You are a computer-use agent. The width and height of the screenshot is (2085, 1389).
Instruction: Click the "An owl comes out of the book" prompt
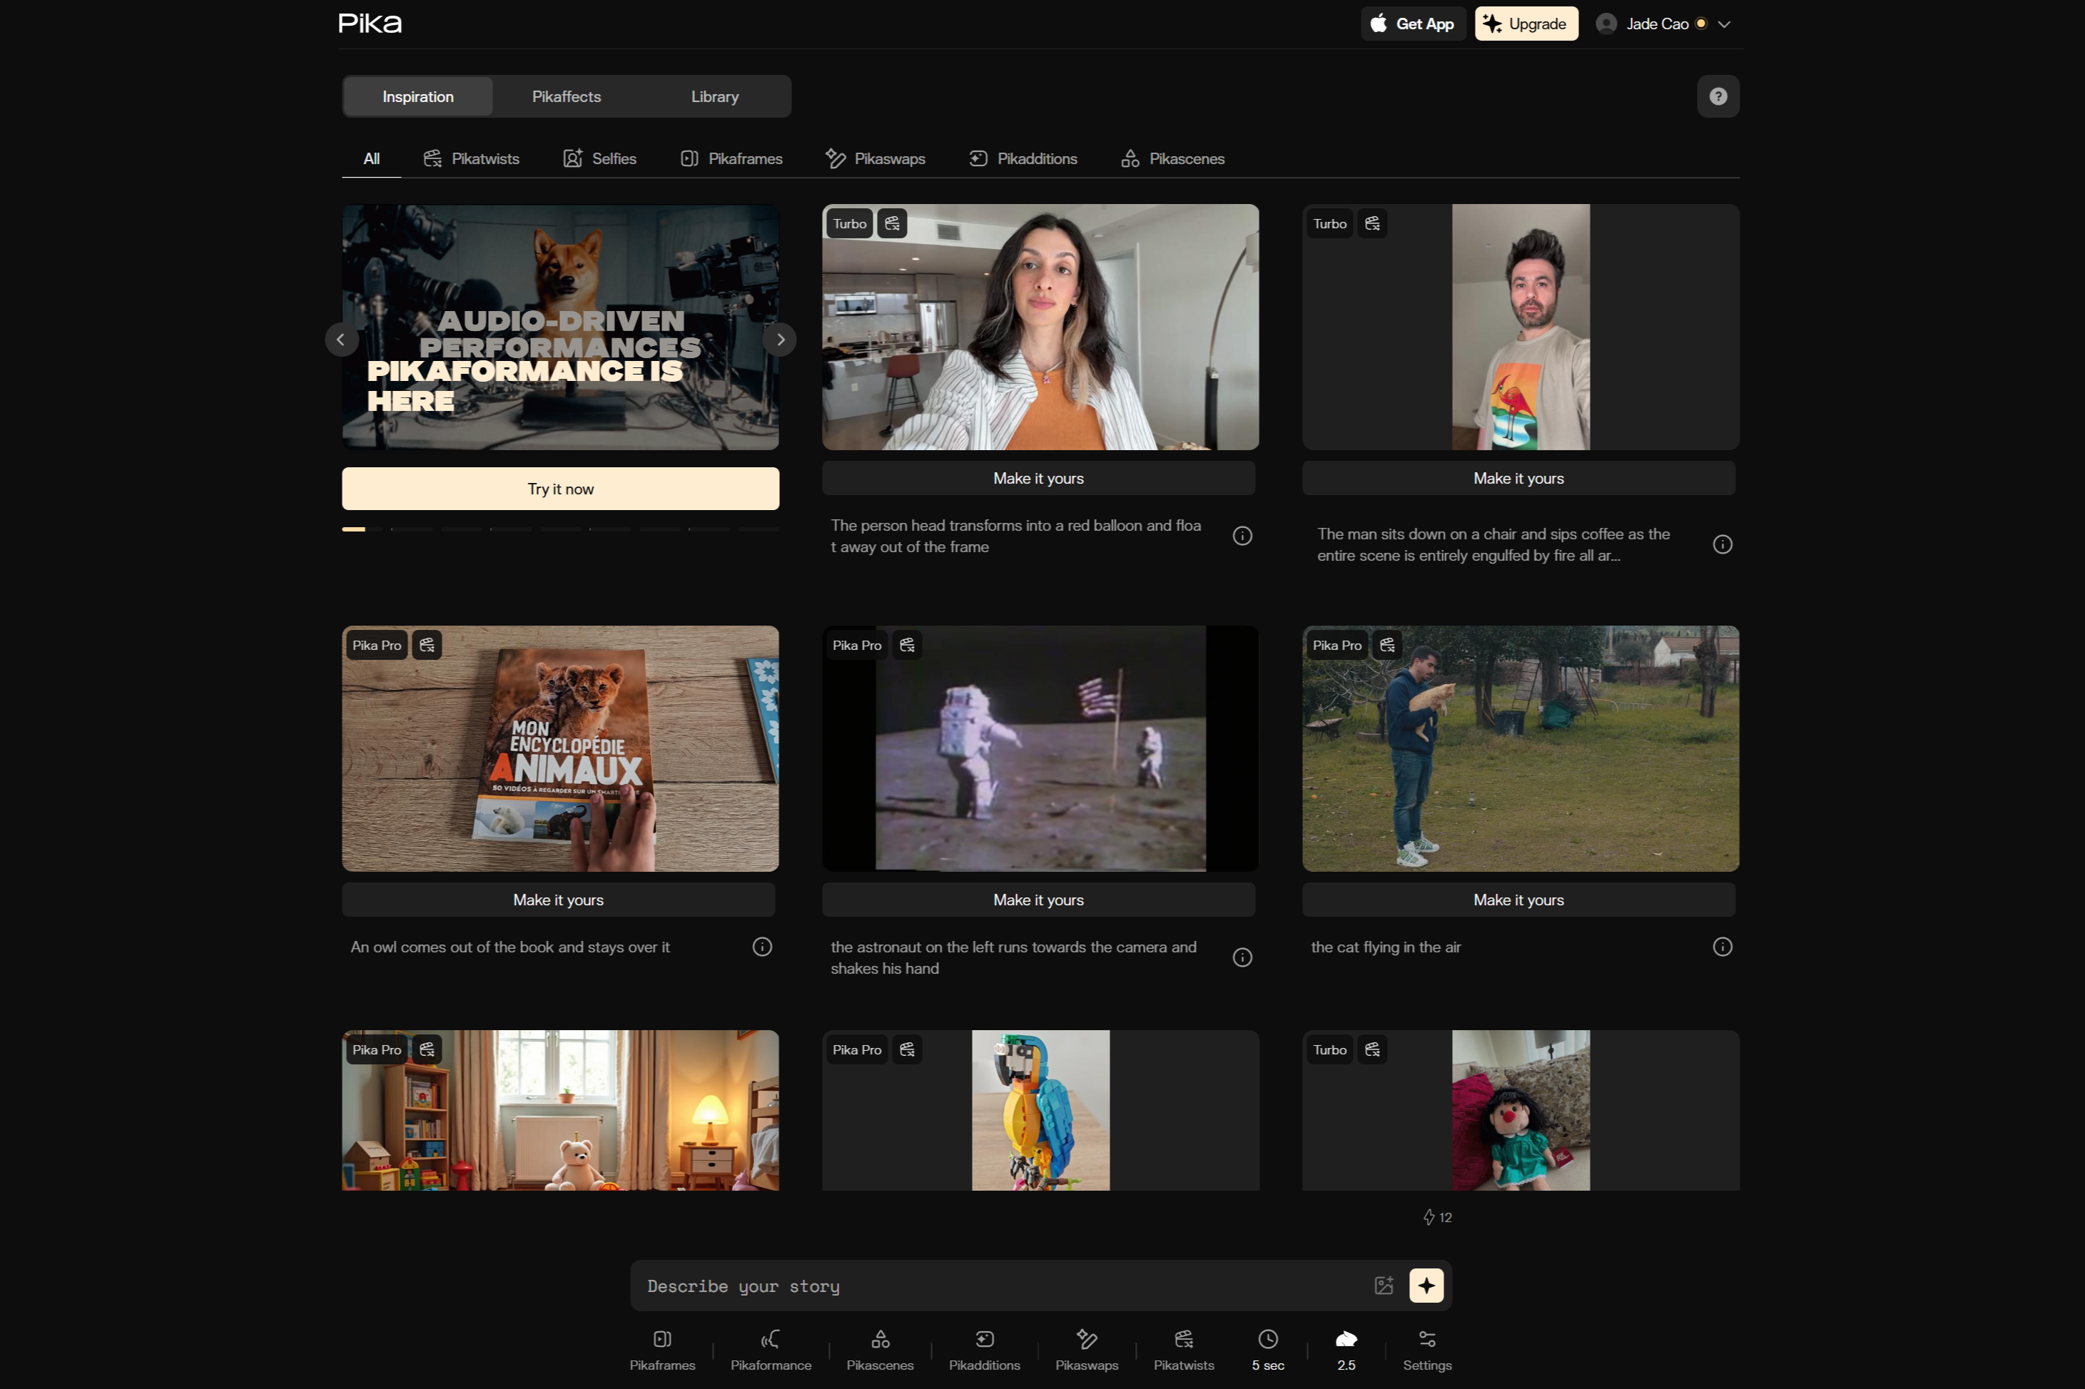point(509,947)
